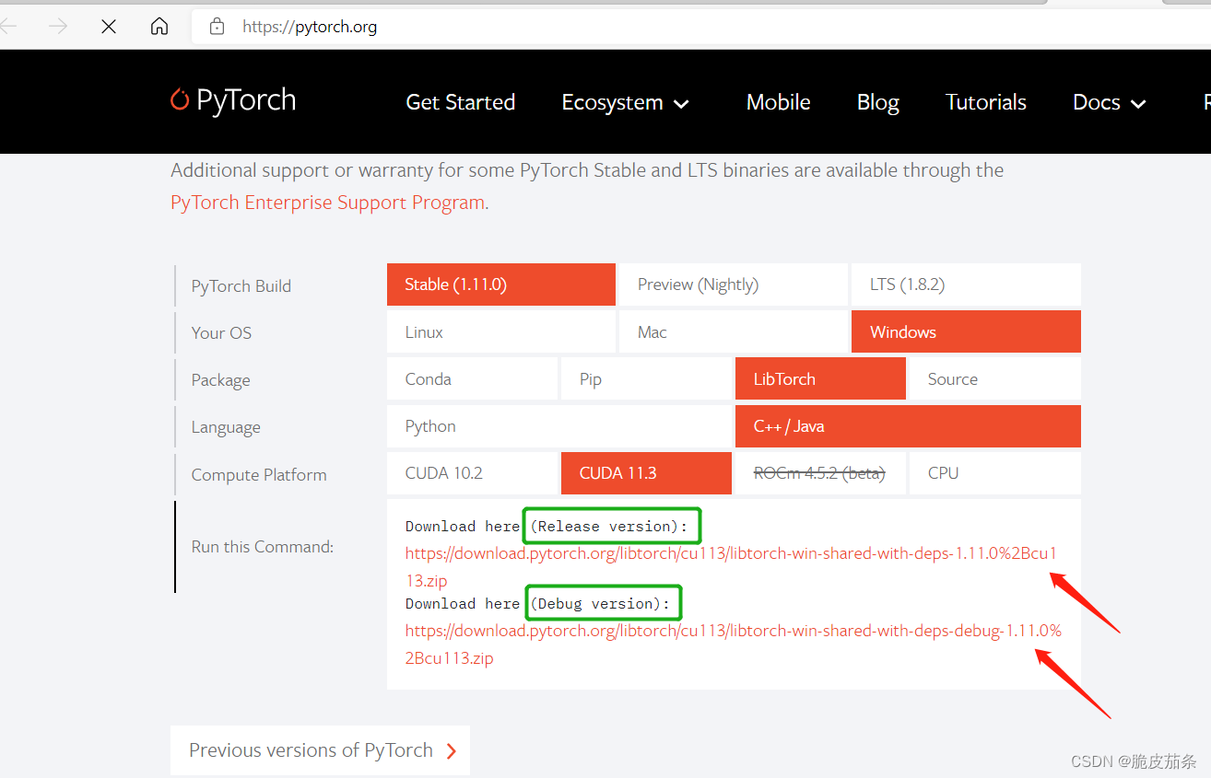Click the 'Download here (Release version):' text
The image size is (1211, 778).
click(547, 527)
